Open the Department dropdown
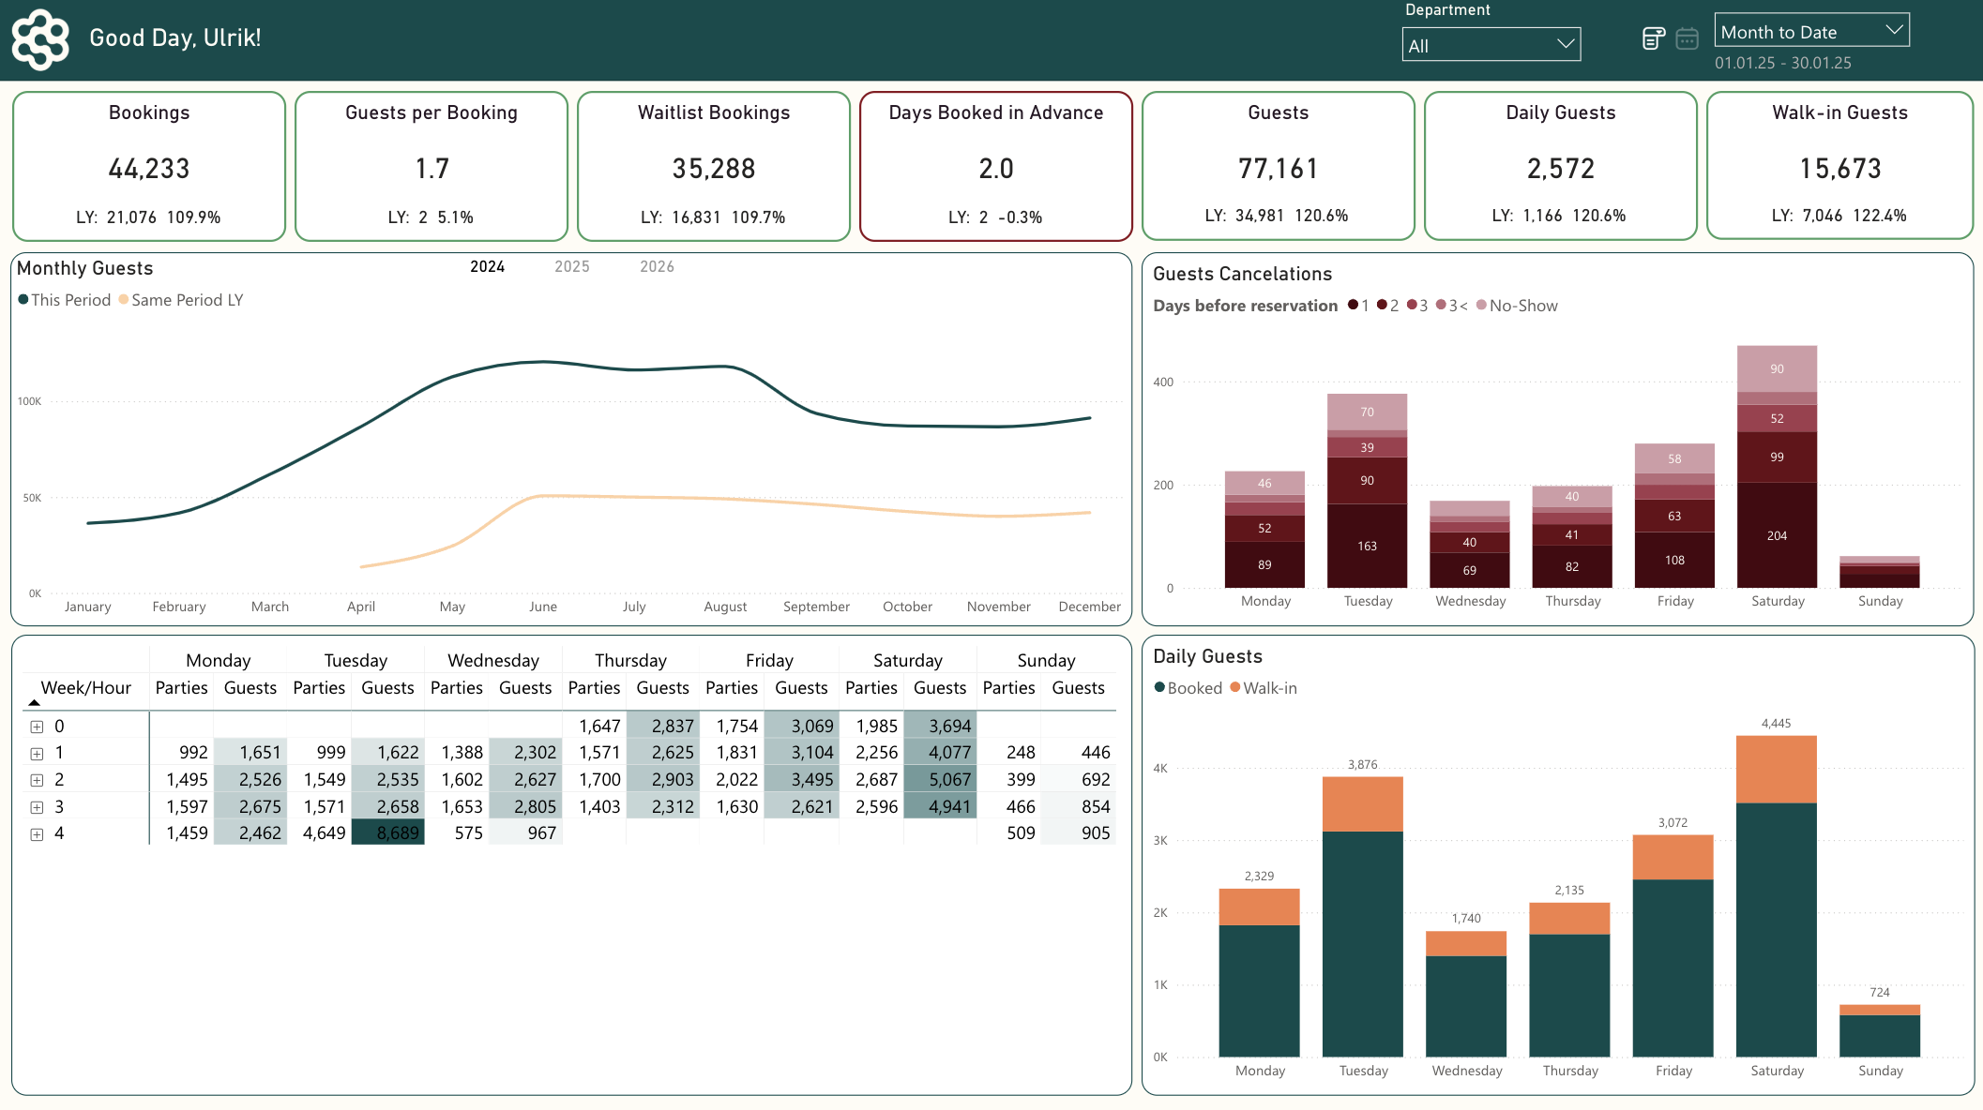Screen dimensions: 1983x1110 click(x=1491, y=45)
